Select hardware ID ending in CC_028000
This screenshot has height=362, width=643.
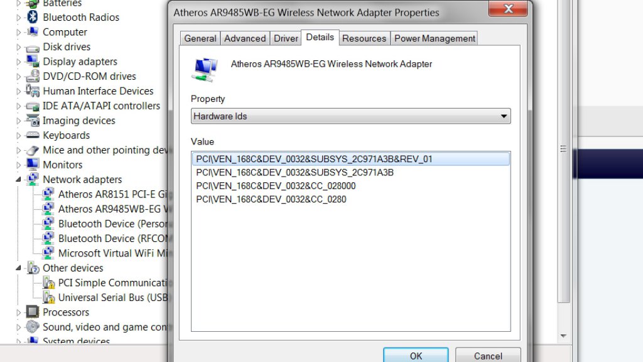(x=276, y=186)
